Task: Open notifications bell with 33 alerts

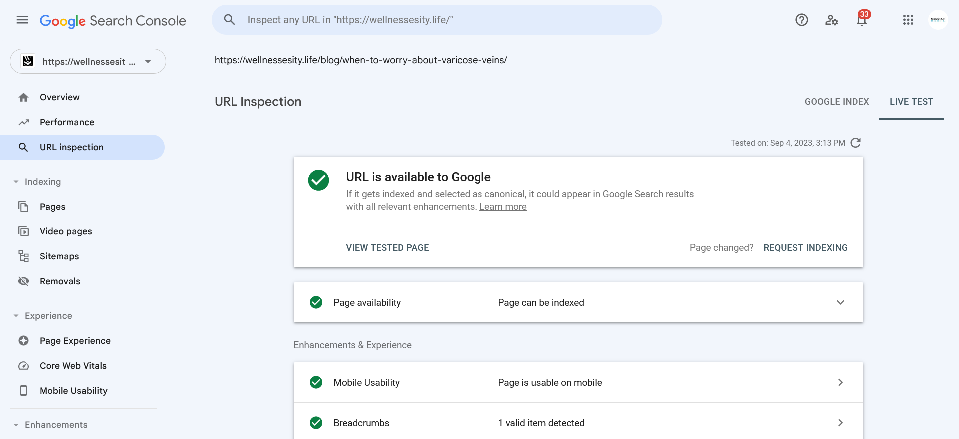Action: [862, 19]
